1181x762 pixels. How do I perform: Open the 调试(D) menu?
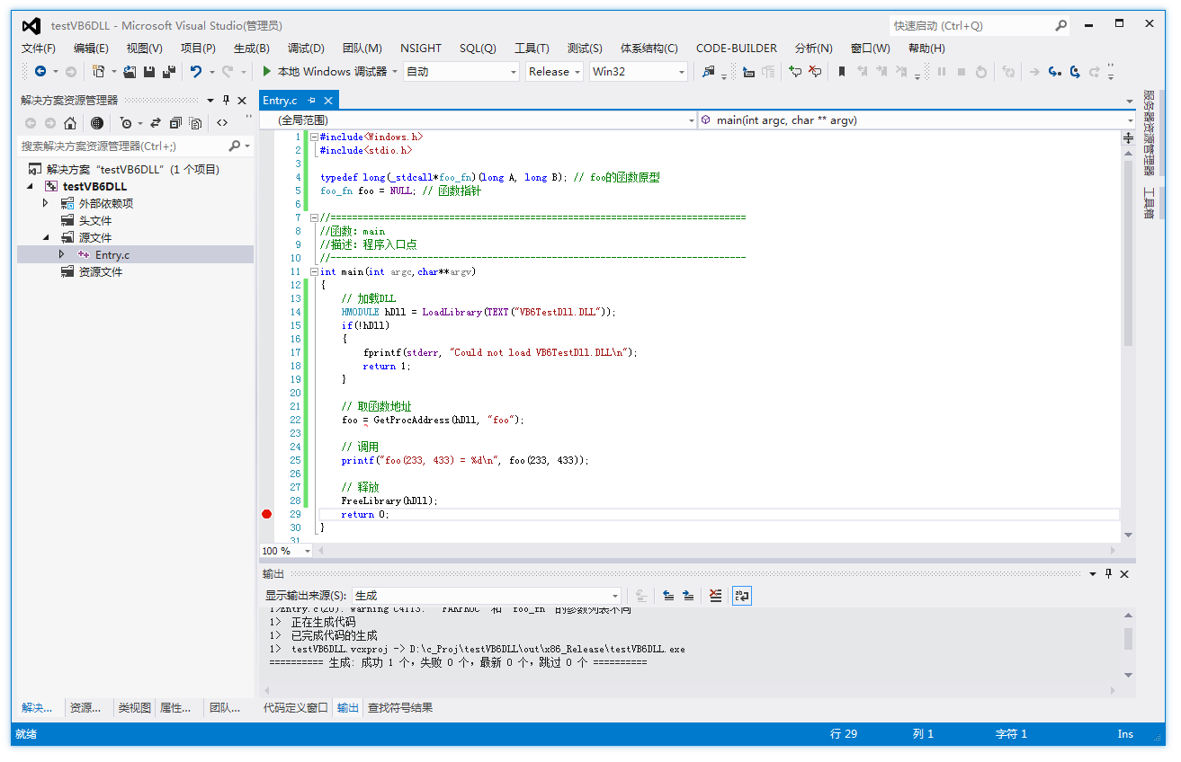point(306,49)
